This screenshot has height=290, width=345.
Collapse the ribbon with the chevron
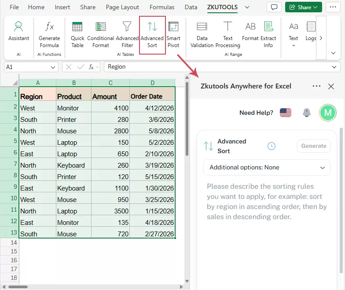tap(334, 53)
